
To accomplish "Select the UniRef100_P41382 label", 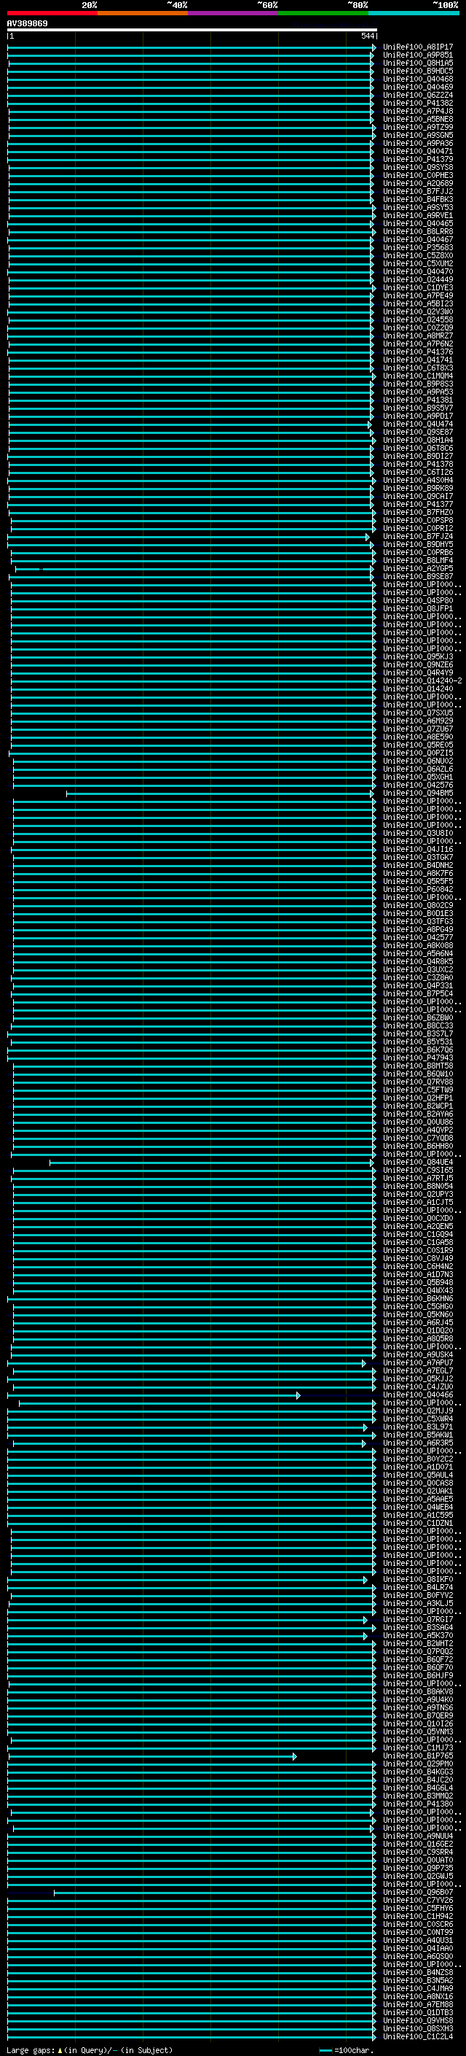I will click(417, 103).
